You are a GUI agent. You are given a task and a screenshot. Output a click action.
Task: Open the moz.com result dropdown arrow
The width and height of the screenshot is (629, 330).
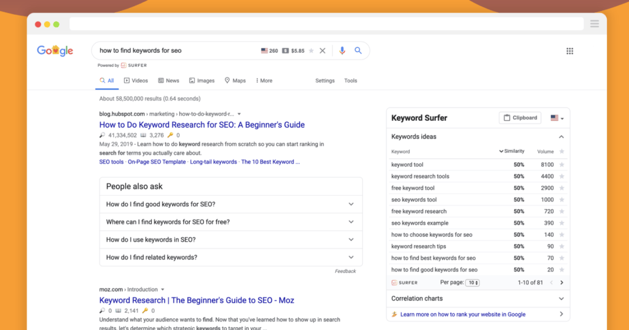(162, 290)
